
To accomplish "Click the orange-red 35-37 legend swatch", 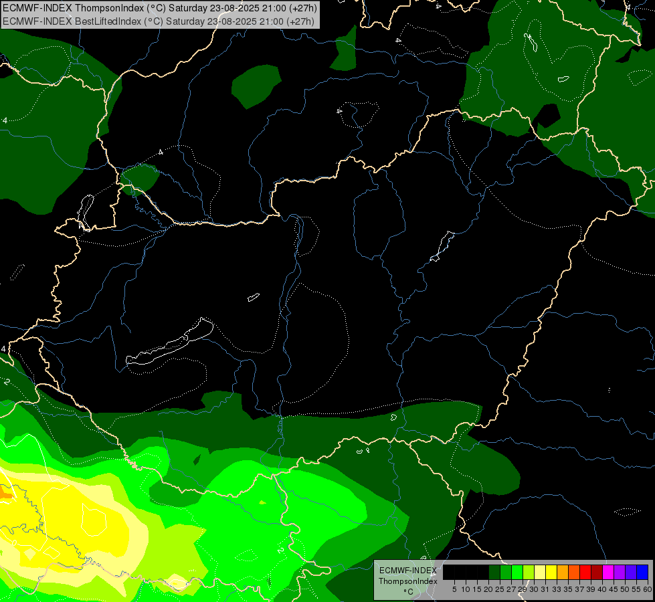I will [574, 572].
